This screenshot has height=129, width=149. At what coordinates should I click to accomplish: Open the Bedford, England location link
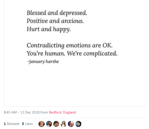(x=62, y=112)
